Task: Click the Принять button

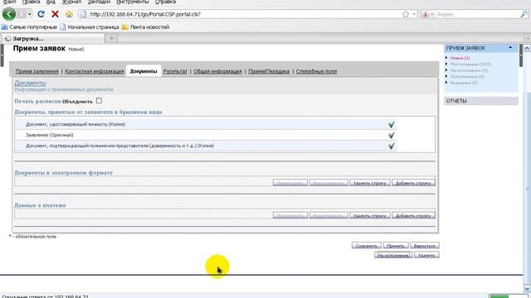Action: coord(396,246)
